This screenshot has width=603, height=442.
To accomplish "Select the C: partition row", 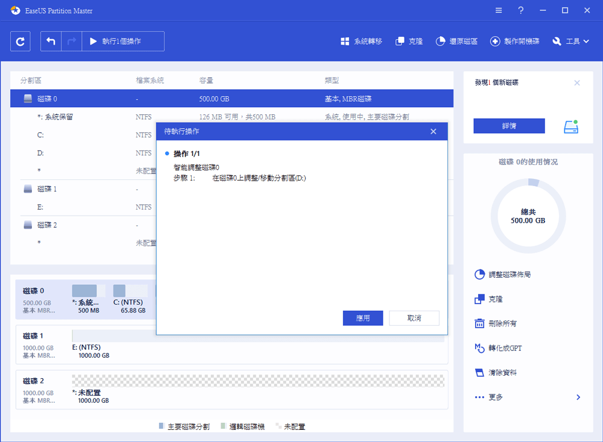I will pyautogui.click(x=83, y=135).
